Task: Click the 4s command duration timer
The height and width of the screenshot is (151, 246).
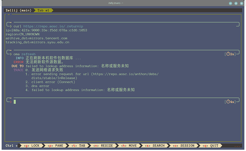Action: click(230, 102)
